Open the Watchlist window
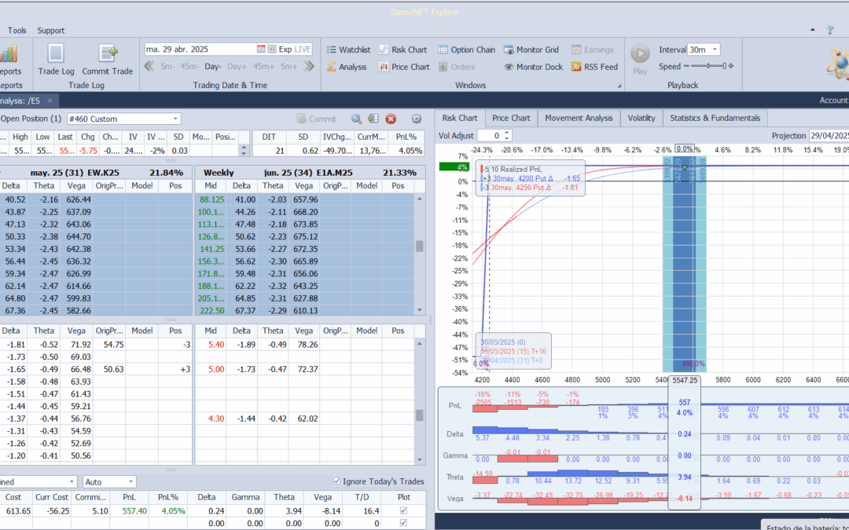Image resolution: width=849 pixels, height=530 pixels. tap(349, 49)
